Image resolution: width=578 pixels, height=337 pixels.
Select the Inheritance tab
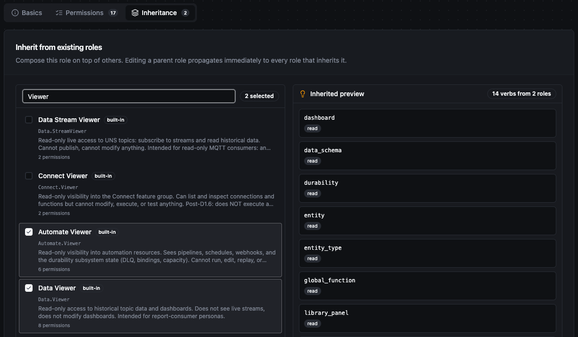[160, 13]
